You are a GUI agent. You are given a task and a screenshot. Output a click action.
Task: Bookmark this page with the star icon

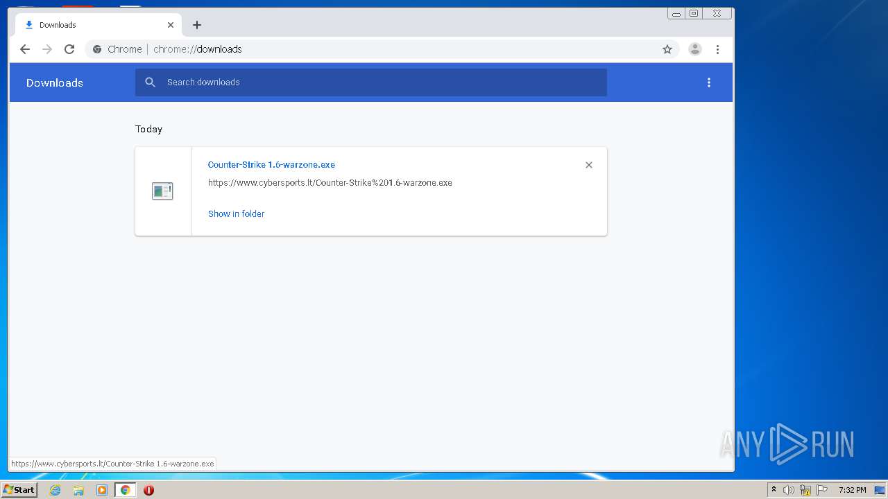[667, 49]
